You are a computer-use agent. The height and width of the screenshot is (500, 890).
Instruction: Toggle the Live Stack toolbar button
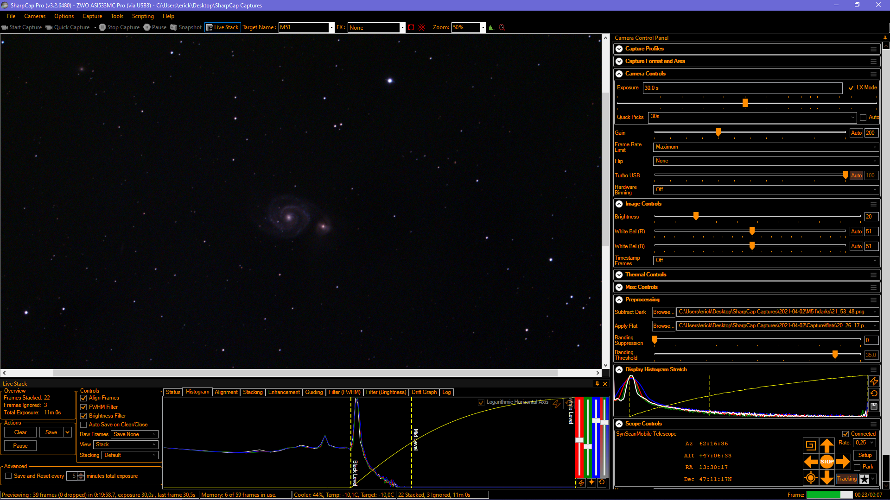(x=222, y=27)
